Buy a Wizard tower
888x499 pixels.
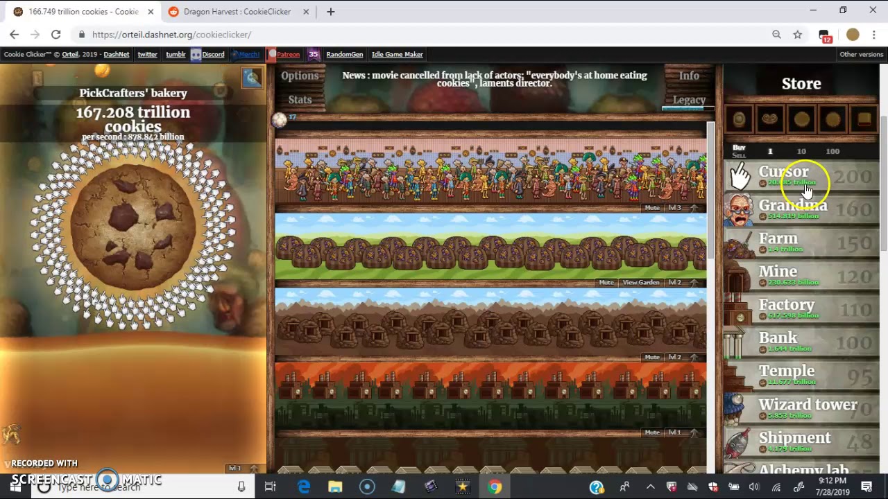[x=801, y=409]
